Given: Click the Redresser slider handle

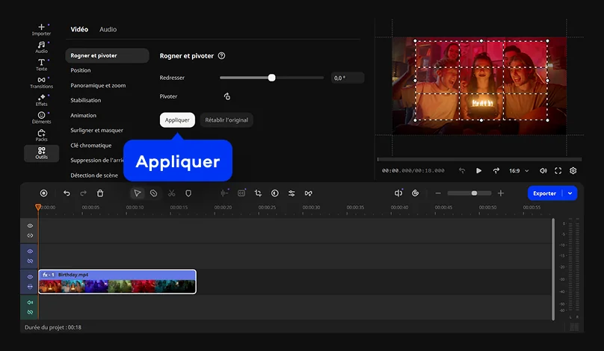Looking at the screenshot, I should [x=271, y=78].
